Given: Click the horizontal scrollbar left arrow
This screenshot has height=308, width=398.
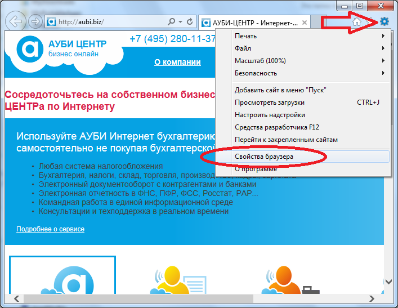Looking at the screenshot, I should click(17, 298).
